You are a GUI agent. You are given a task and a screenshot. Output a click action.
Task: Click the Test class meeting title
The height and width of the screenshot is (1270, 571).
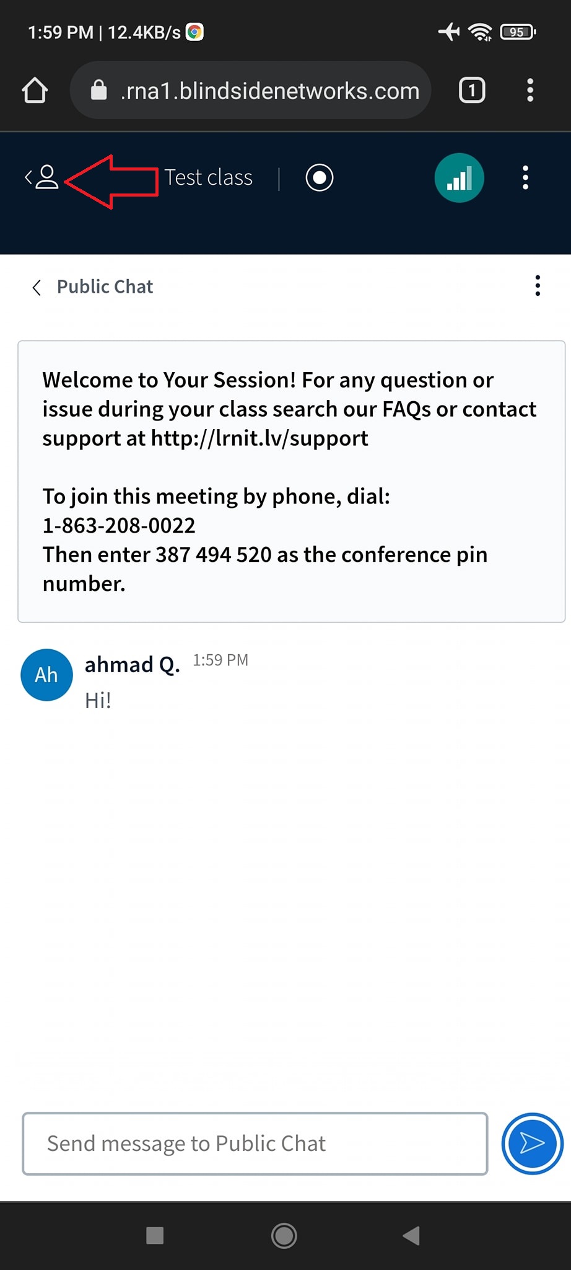coord(209,178)
